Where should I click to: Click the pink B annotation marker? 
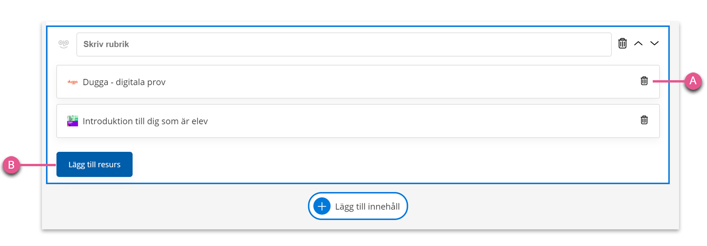11,165
